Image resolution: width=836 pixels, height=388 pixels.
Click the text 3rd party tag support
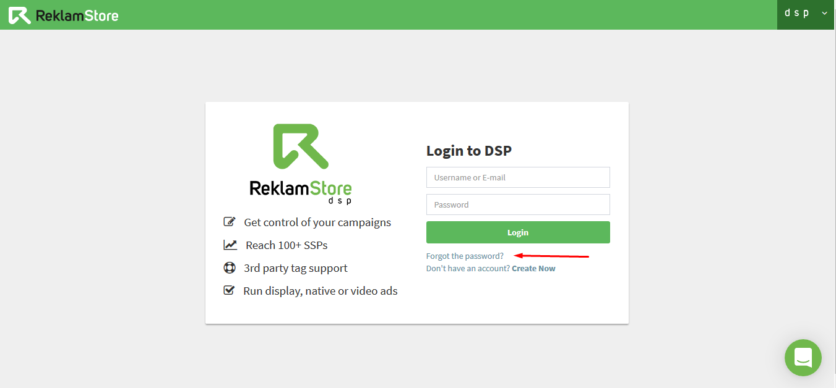[x=296, y=268]
